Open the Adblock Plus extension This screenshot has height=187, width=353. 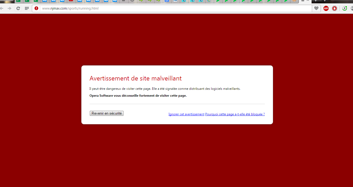coord(326,8)
